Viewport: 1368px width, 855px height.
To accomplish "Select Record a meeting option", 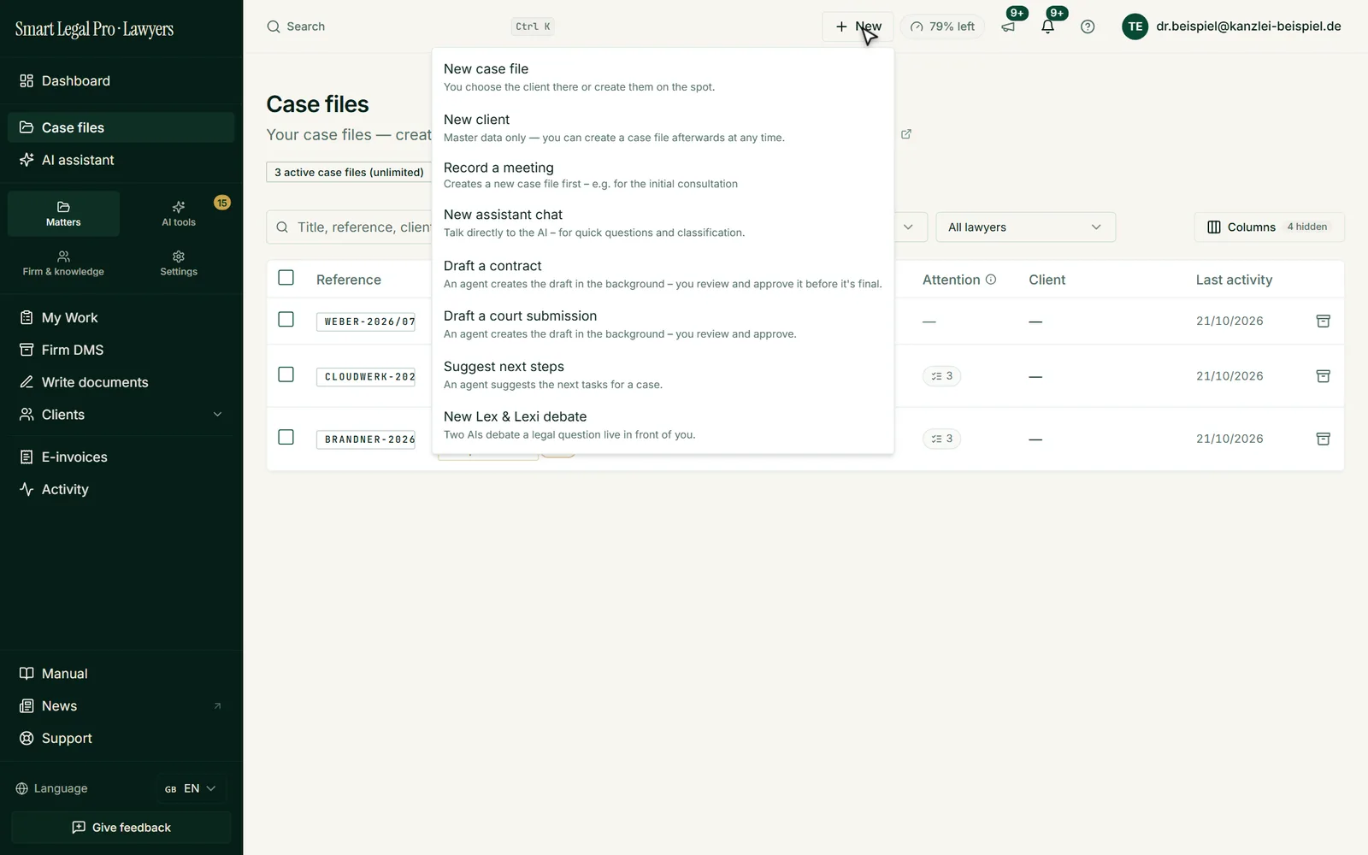I will [x=663, y=174].
